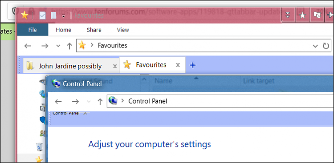Viewport: 334px width, 163px height.
Task: Refresh the Favourites folder view
Action: click(x=326, y=46)
